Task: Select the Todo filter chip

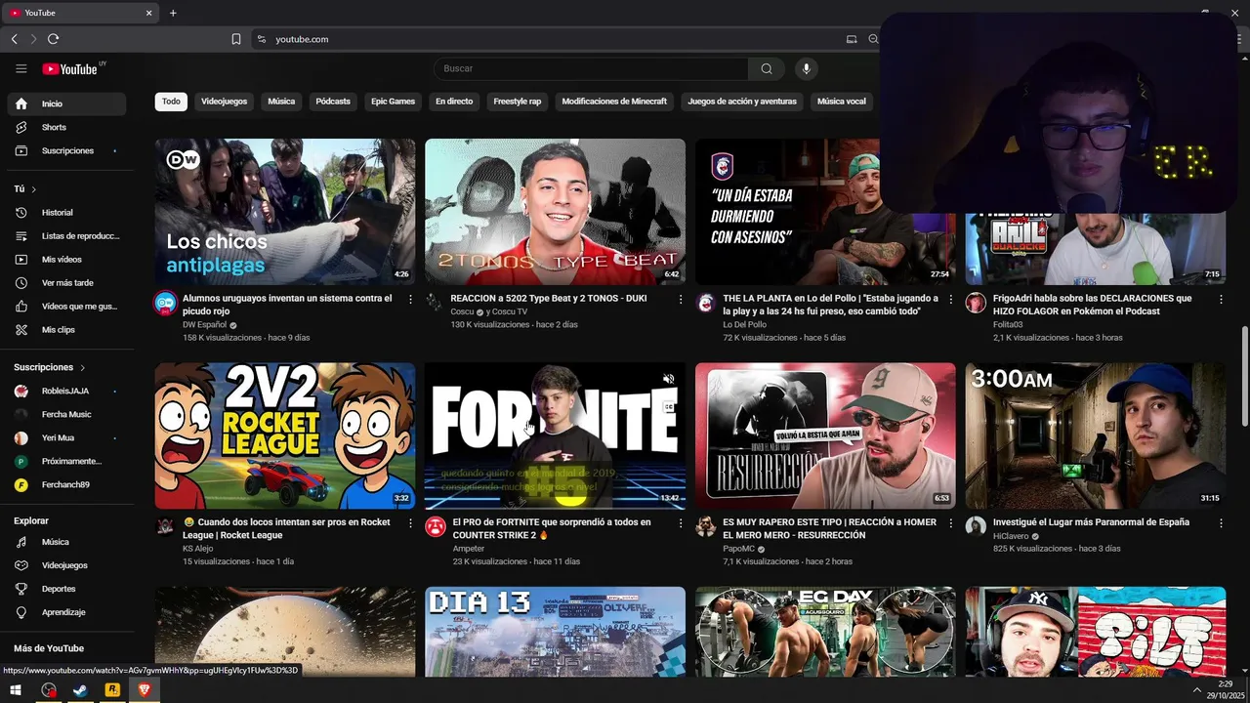Action: coord(171,102)
